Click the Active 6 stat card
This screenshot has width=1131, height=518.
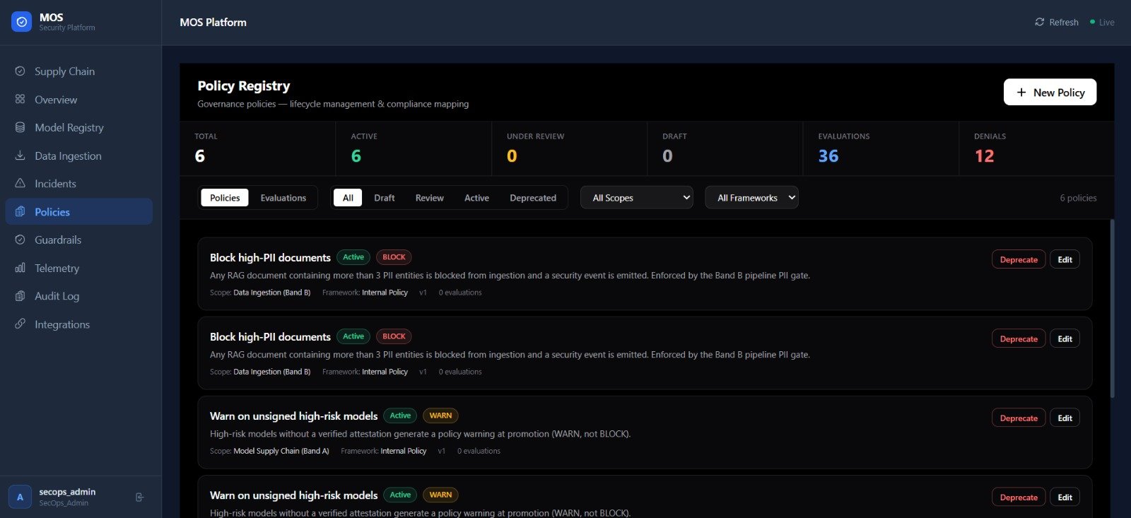click(414, 148)
